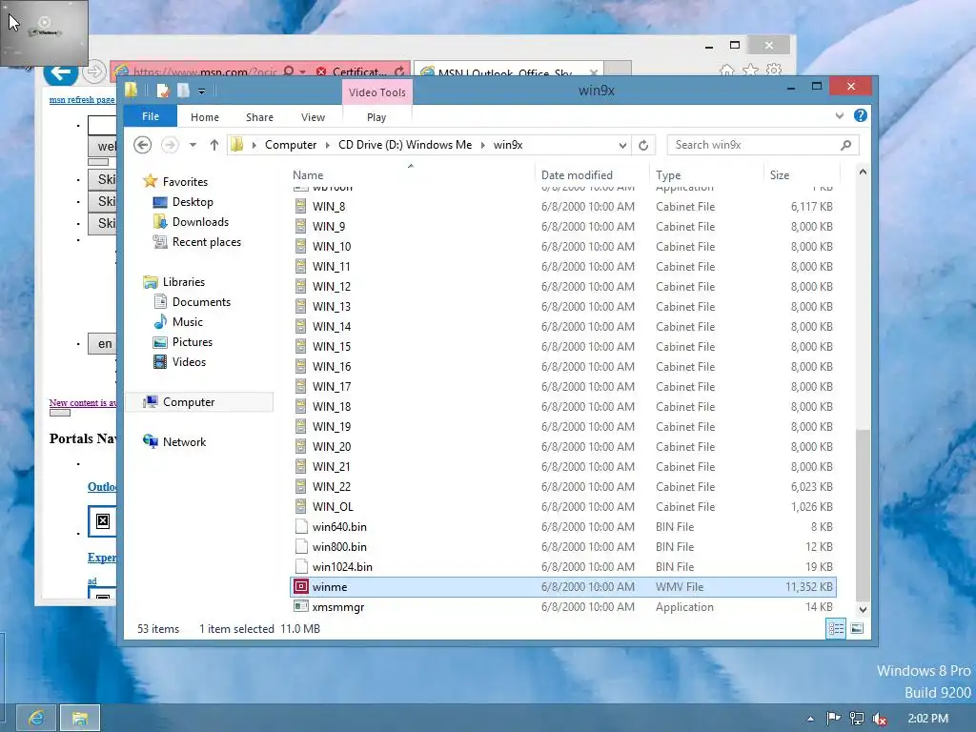
Task: Click the Back arrow in Explorer
Action: (143, 145)
